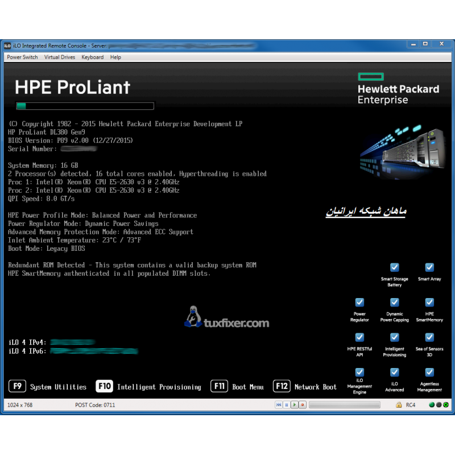The image size is (455, 455).
Task: Click the HPE ProLiant boot progress bar
Action: [x=85, y=106]
